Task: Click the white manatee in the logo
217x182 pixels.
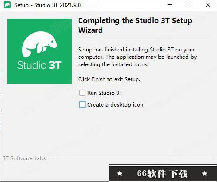Action: tap(39, 44)
